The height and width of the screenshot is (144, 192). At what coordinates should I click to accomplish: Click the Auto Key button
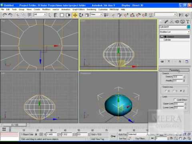tap(122, 134)
